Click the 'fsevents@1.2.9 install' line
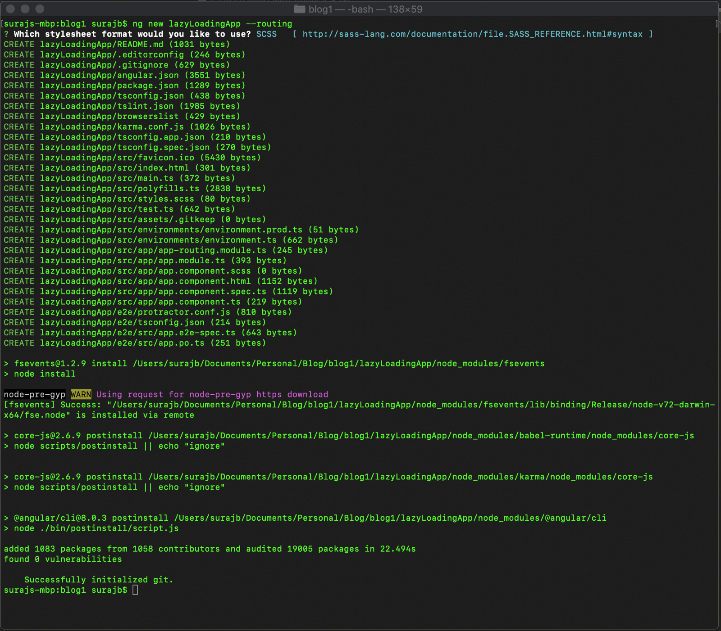721x631 pixels. [274, 364]
